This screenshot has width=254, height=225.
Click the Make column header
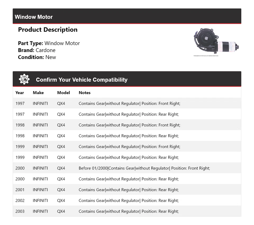click(38, 93)
